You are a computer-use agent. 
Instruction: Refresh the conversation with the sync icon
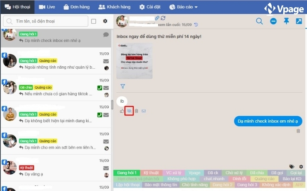click(163, 18)
